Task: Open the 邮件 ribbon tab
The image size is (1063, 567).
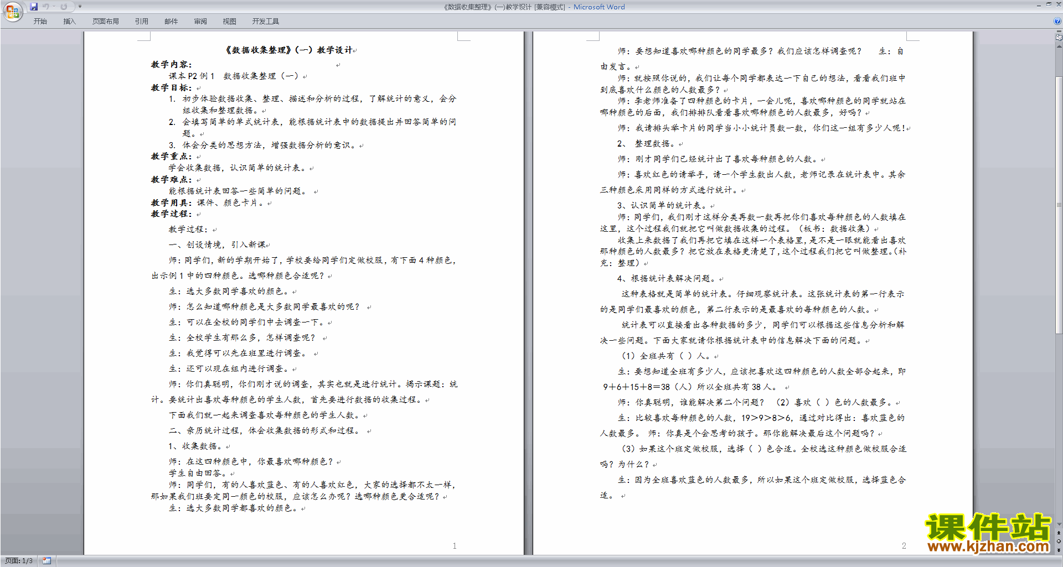Action: pyautogui.click(x=171, y=22)
